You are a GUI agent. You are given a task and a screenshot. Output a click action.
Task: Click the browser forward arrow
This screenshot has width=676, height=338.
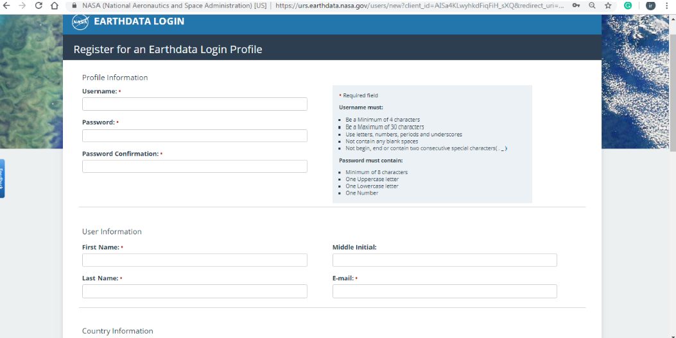(22, 5)
